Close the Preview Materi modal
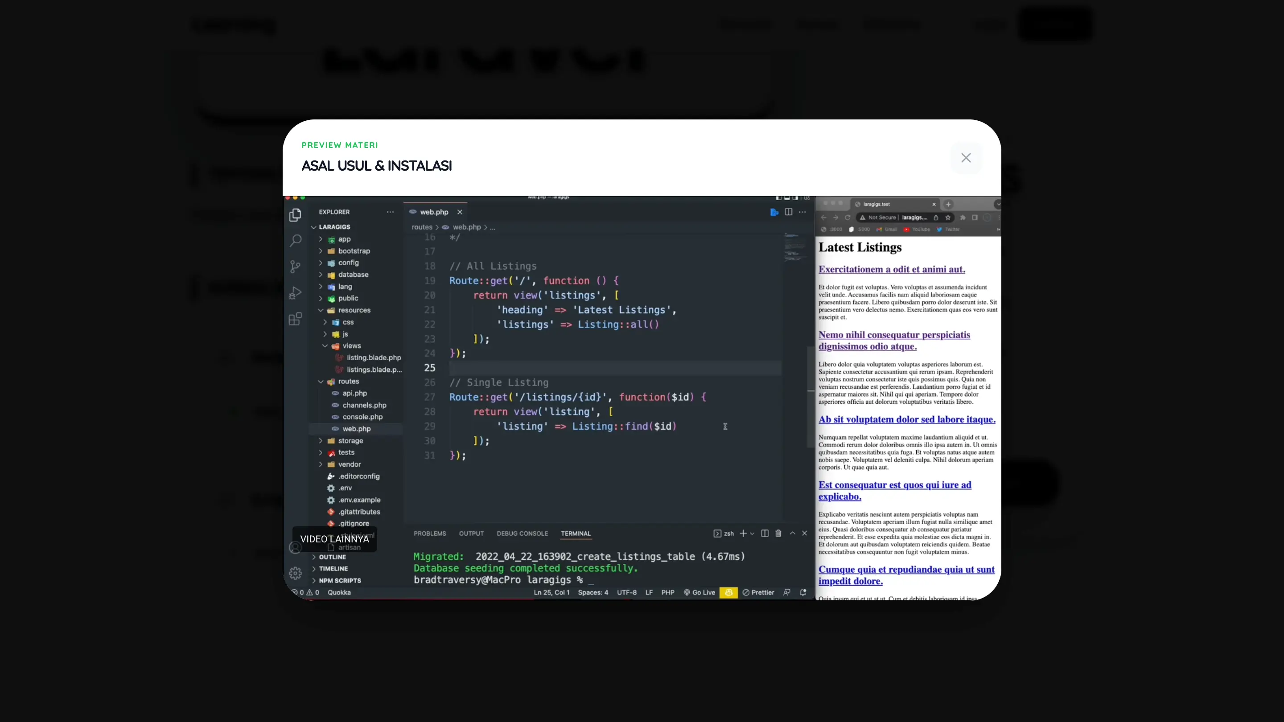Image resolution: width=1284 pixels, height=722 pixels. coord(966,158)
